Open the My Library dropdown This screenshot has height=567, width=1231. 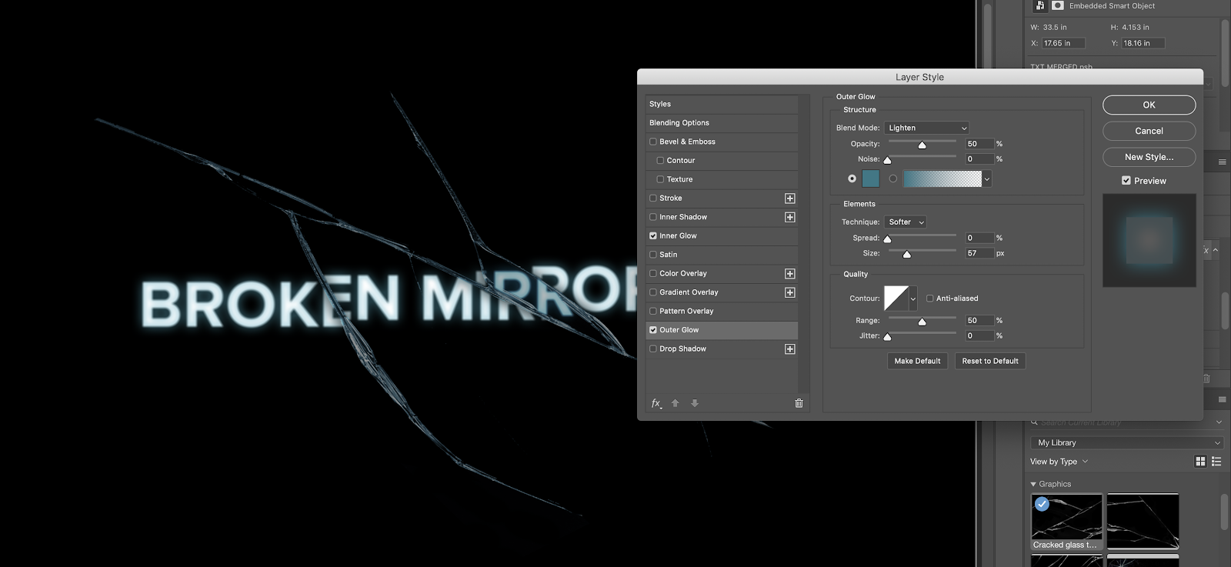[x=1127, y=443]
